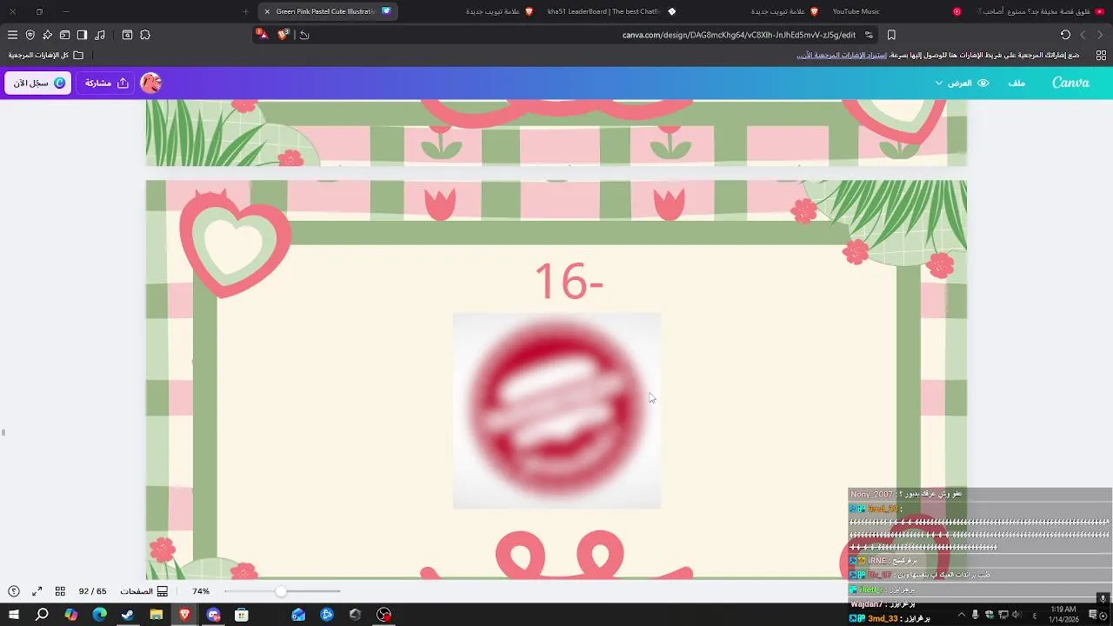1113x626 pixels.
Task: Open Microsoft Store from the taskbar
Action: point(242,615)
